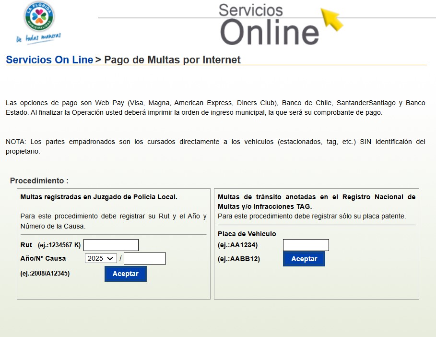Click the 'Año/Nº Causa' field label

(43, 258)
